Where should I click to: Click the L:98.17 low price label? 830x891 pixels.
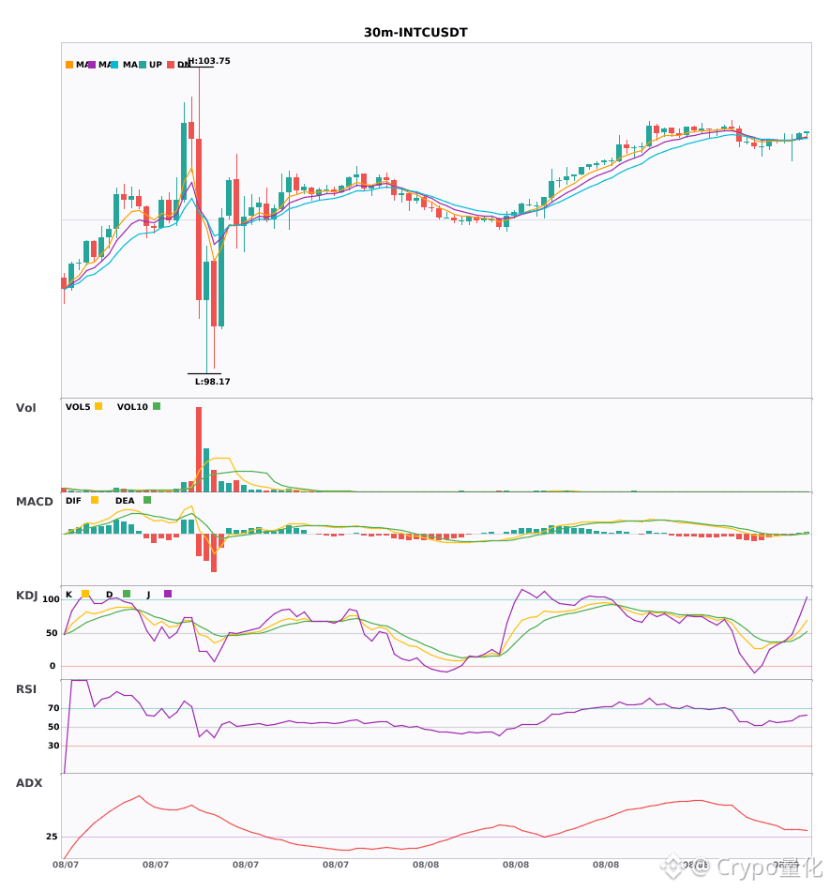(x=213, y=382)
